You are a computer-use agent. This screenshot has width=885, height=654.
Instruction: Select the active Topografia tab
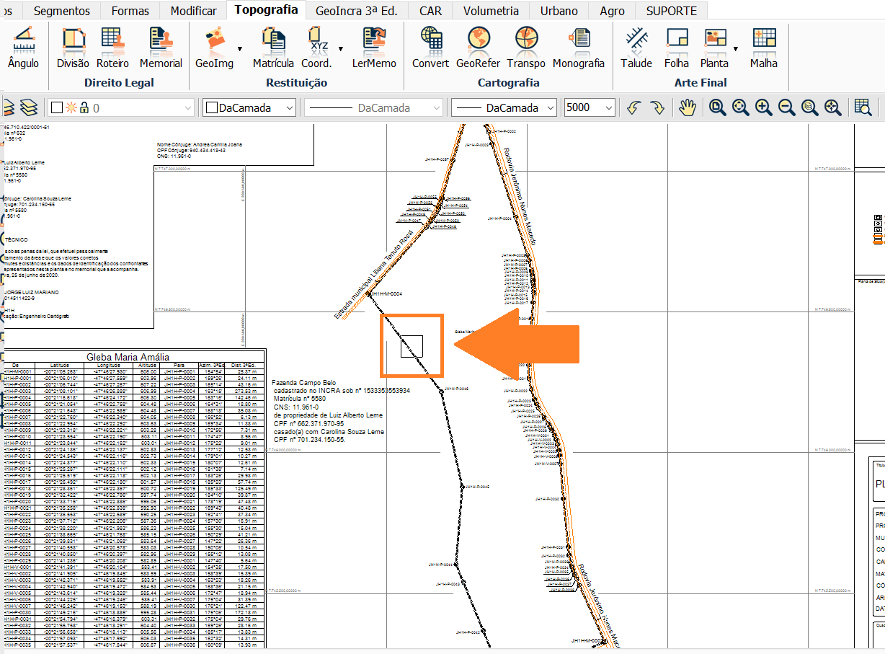point(266,10)
